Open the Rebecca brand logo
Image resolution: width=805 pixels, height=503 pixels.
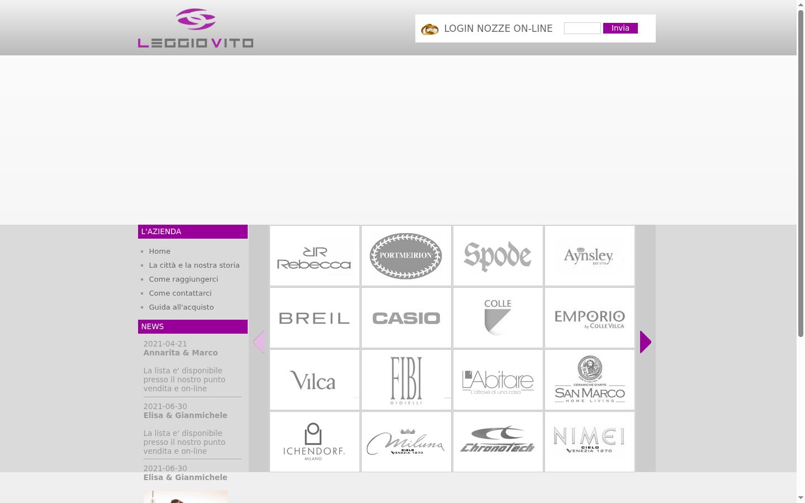coord(315,256)
